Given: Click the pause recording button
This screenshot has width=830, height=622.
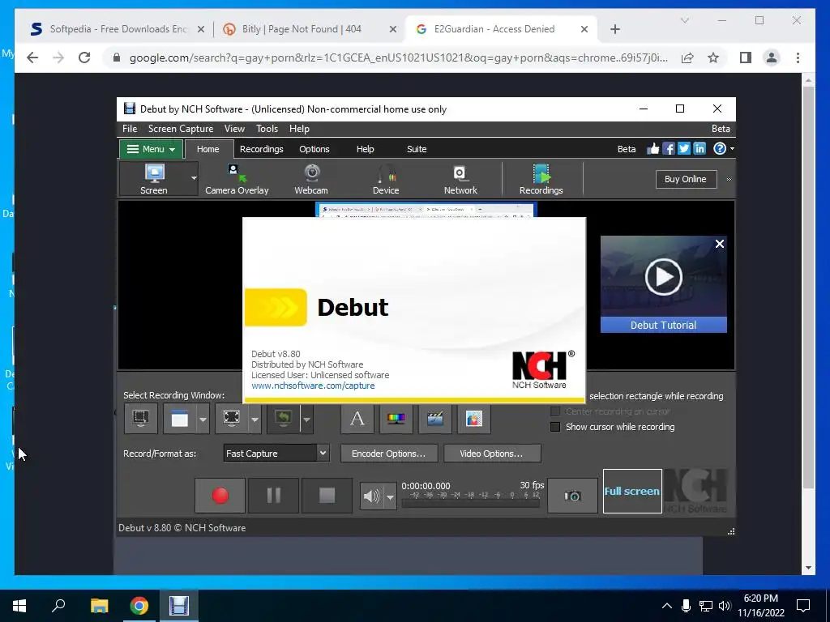Looking at the screenshot, I should (x=274, y=496).
